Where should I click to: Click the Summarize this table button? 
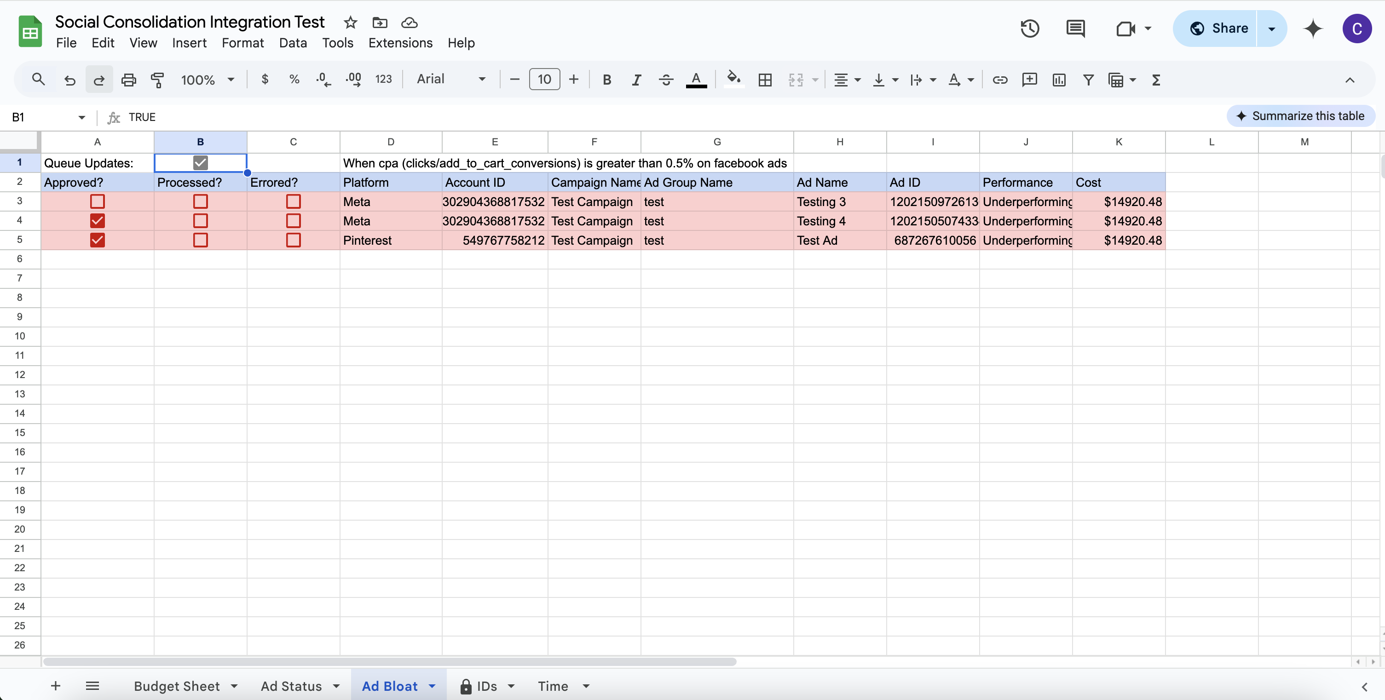(x=1301, y=115)
